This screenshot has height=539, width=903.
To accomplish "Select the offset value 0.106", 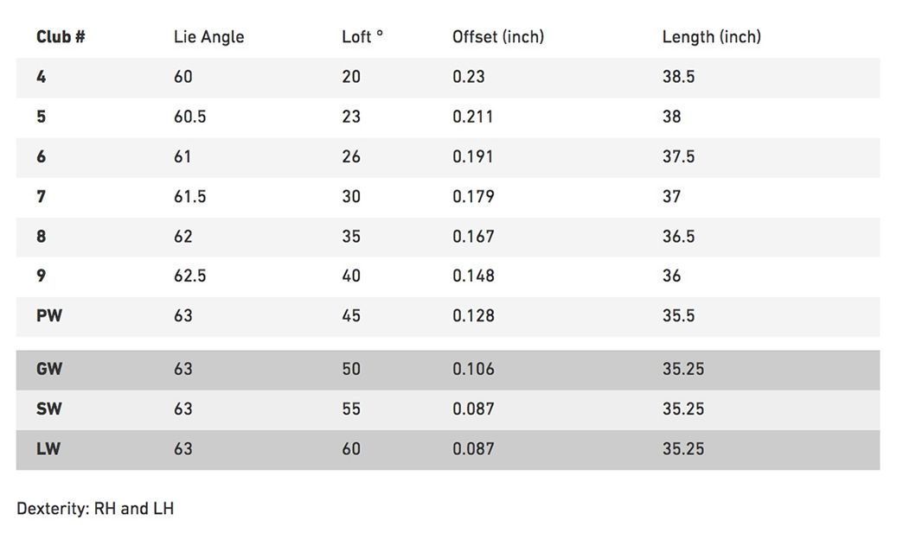I will click(x=473, y=370).
